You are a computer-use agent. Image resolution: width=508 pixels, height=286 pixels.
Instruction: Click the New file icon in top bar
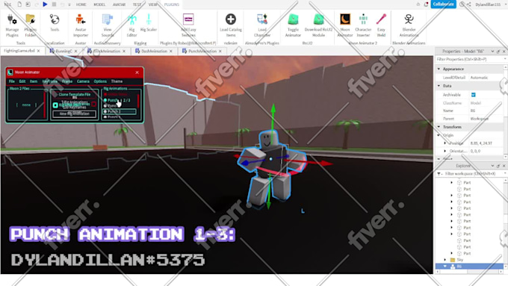click(x=19, y=4)
